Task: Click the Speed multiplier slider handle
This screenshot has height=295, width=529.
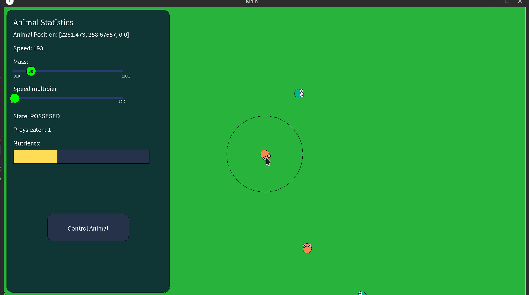Action: pos(15,98)
